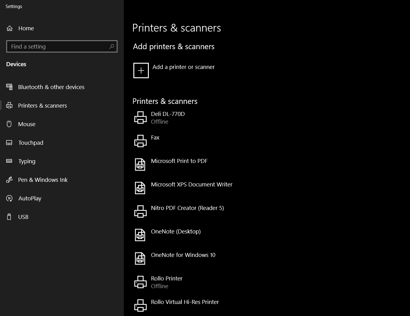This screenshot has width=410, height=316.
Task: Open the Mouse settings page
Action: pos(27,124)
